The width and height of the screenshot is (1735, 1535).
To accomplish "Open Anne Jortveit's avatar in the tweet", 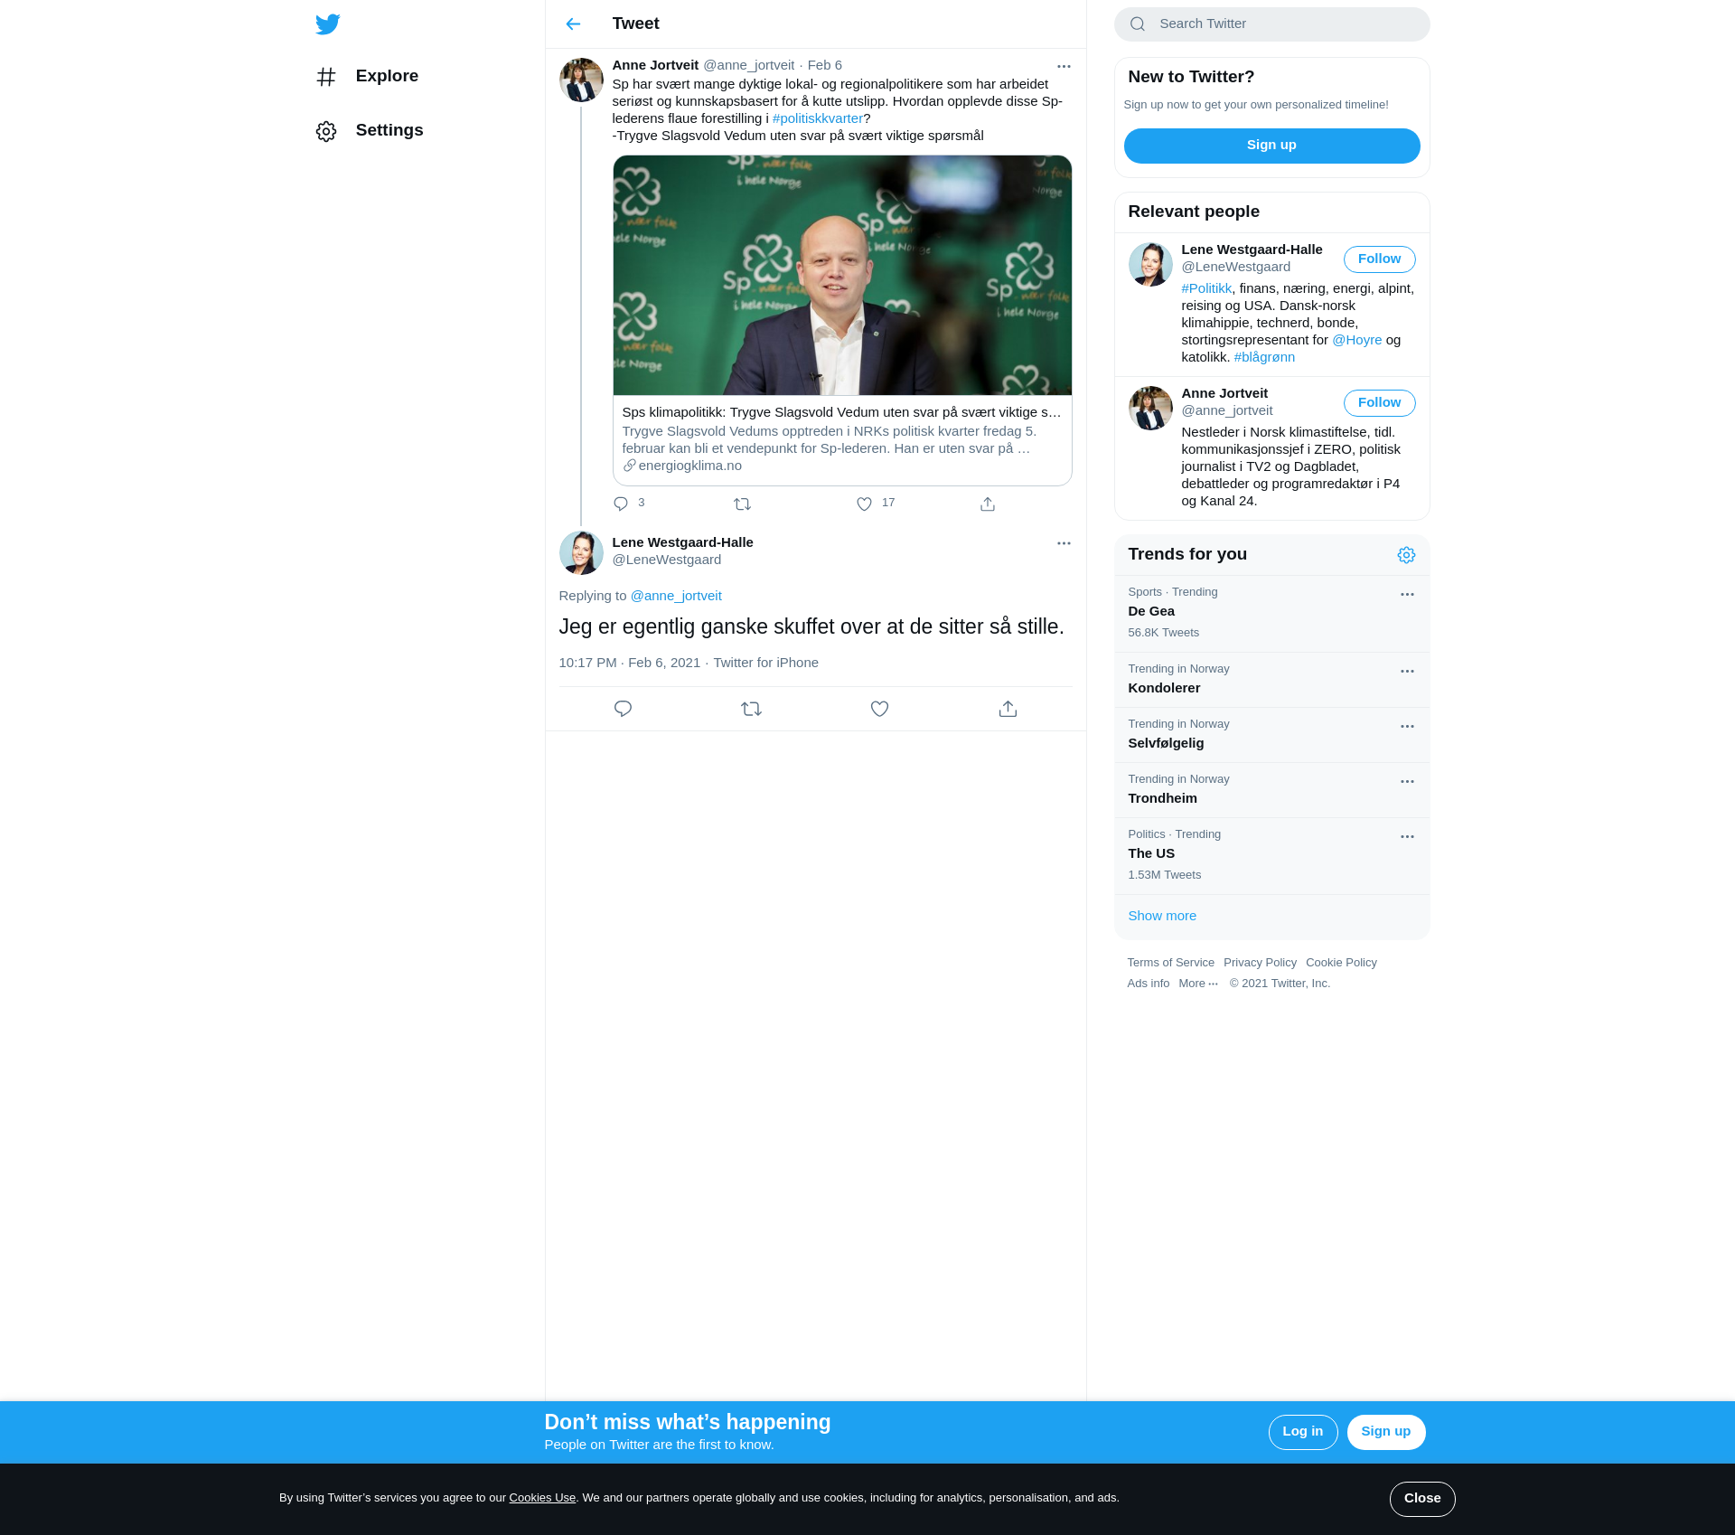I will point(581,80).
